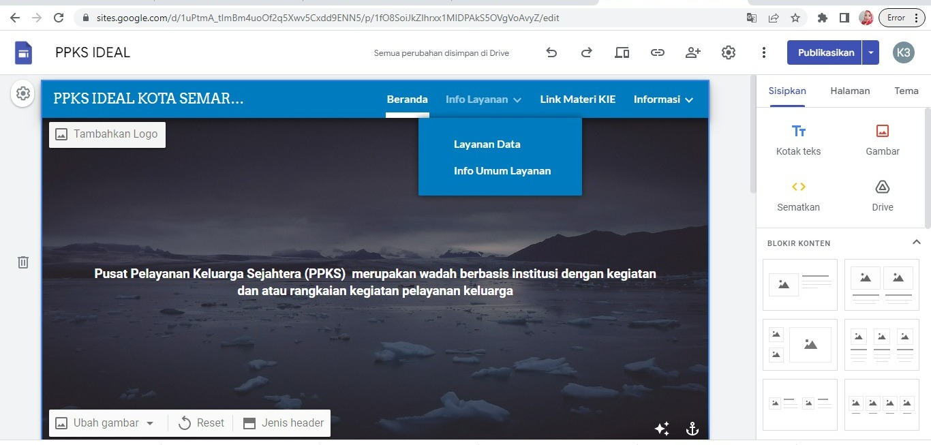
Task: Expand the Publikasikan dropdown arrow
Action: tap(870, 52)
